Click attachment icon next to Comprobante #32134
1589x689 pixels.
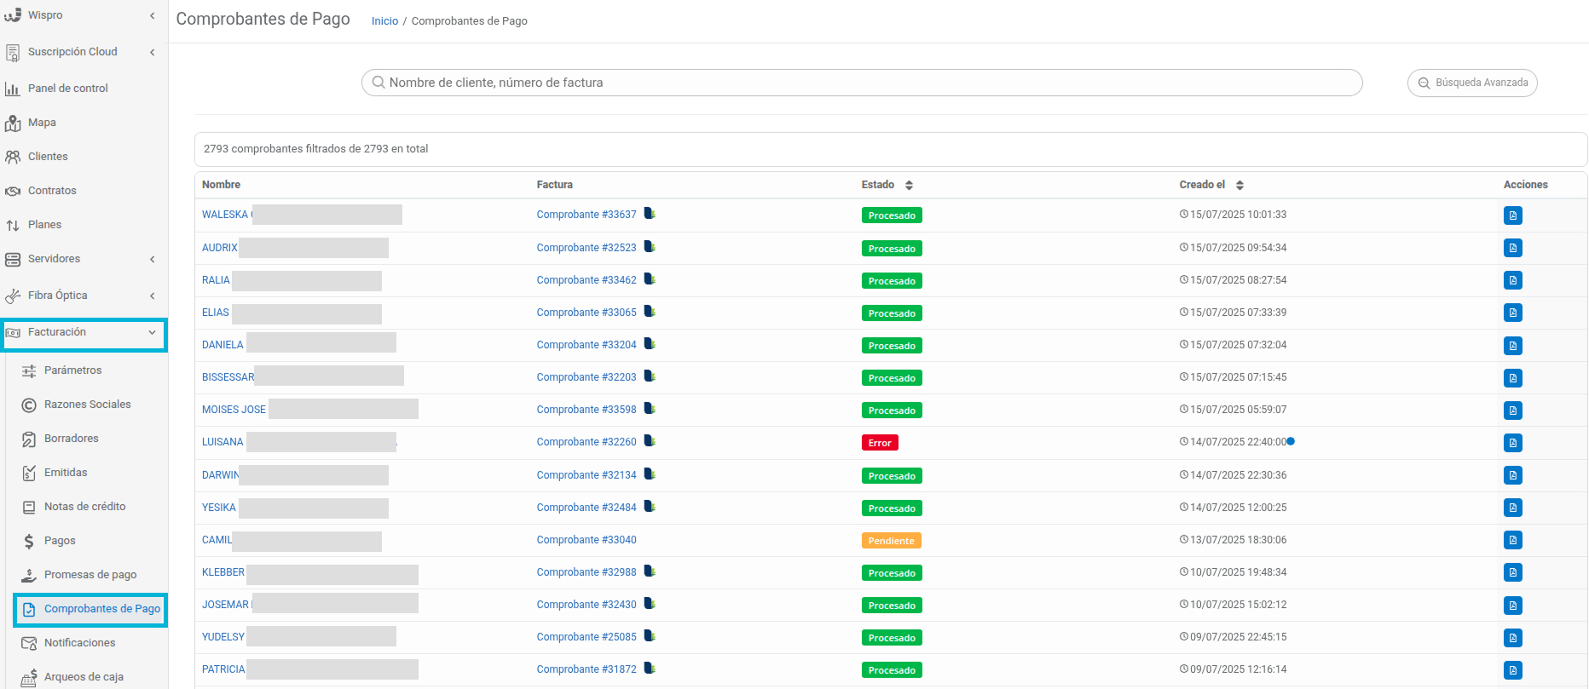pos(650,474)
